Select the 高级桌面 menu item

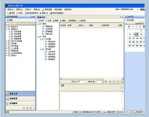[x=58, y=9]
